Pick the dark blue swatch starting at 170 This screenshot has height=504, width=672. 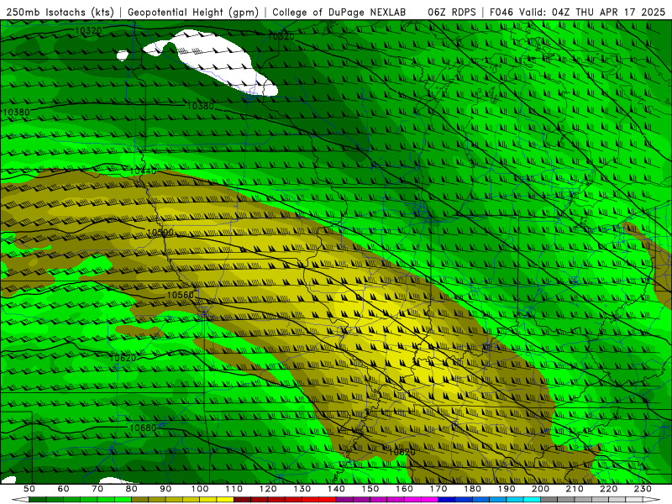click(x=447, y=500)
